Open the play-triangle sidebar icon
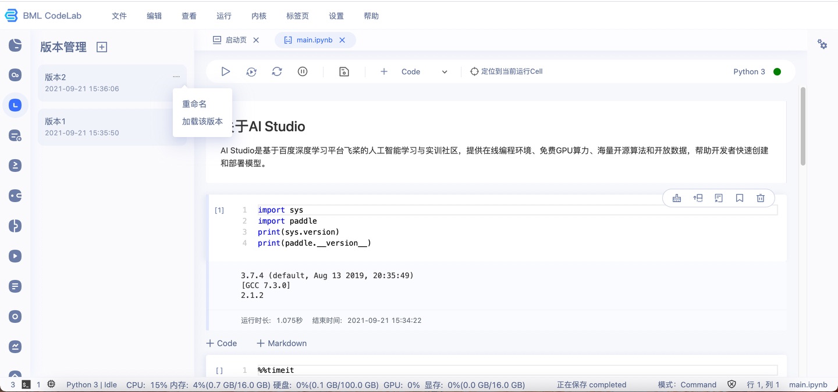Image resolution: width=838 pixels, height=392 pixels. click(15, 256)
